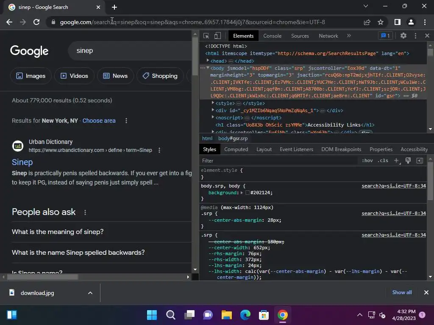Filter results by Shopping
The height and width of the screenshot is (325, 434).
tap(160, 76)
